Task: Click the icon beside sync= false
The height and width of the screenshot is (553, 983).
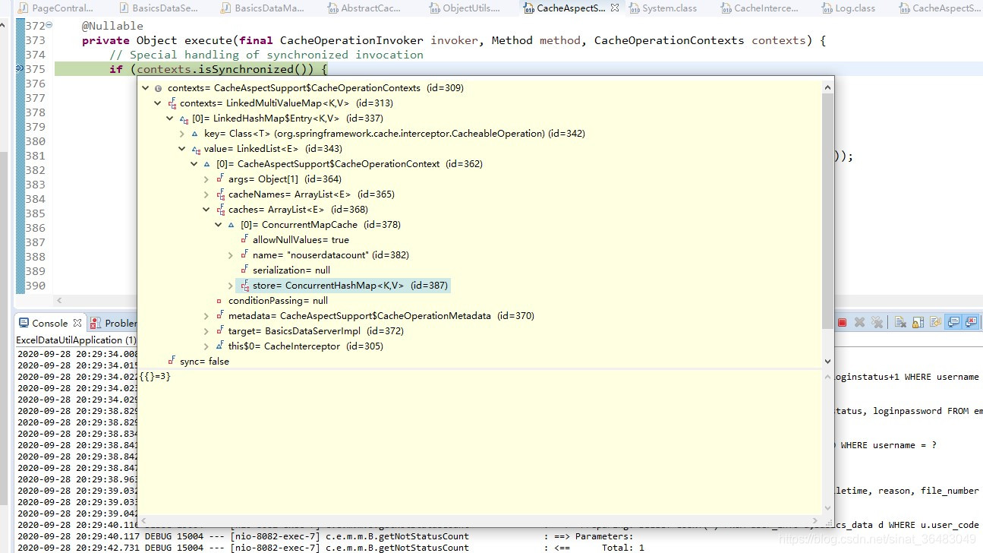Action: (172, 362)
